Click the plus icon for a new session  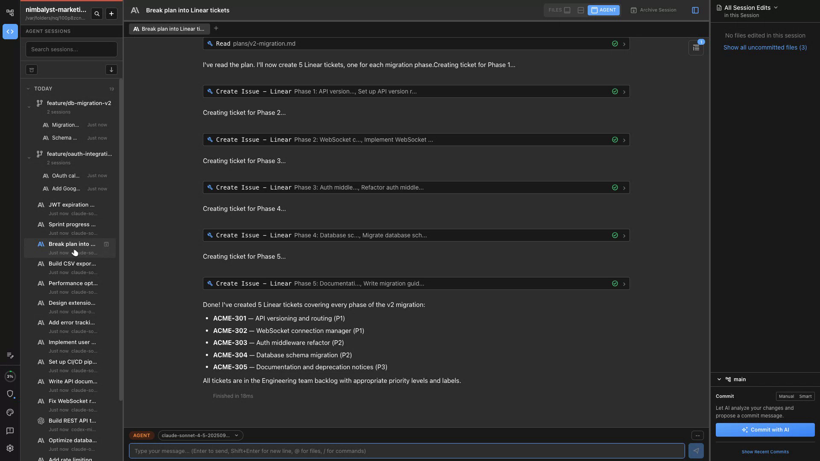(111, 14)
